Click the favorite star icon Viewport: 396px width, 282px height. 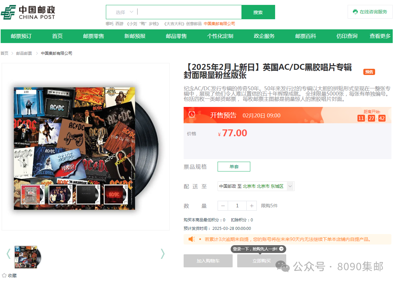pos(4,275)
